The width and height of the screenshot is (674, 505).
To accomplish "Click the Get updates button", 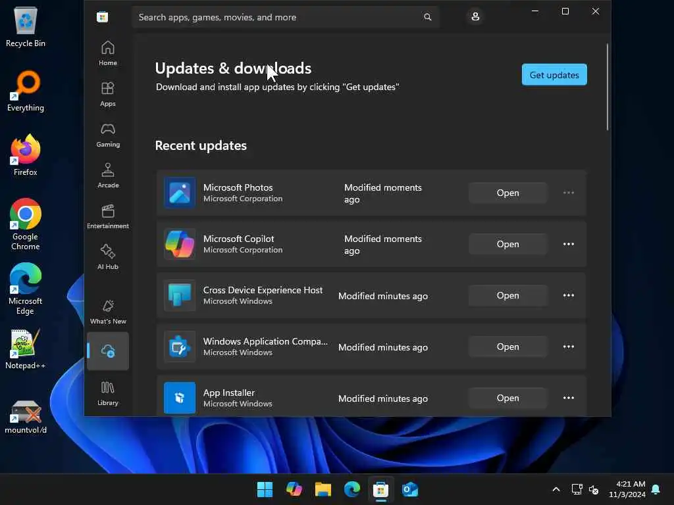I will pyautogui.click(x=554, y=75).
